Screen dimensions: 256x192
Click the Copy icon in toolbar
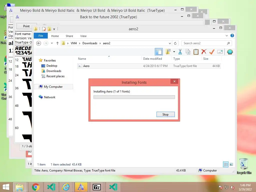[x=188, y=52]
